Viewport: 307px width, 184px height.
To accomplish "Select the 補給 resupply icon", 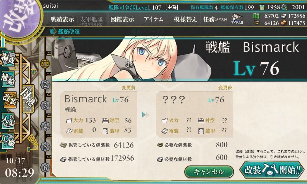I will (x=8, y=79).
